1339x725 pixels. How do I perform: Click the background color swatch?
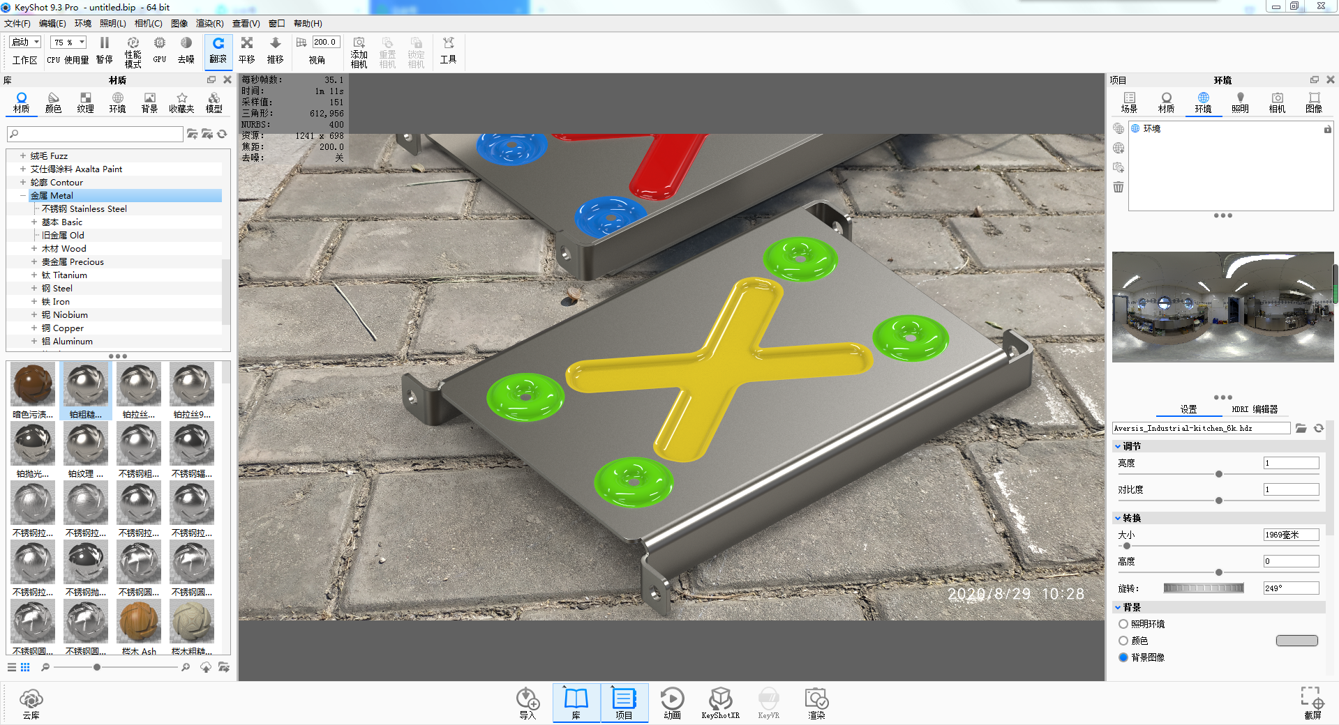coord(1296,641)
